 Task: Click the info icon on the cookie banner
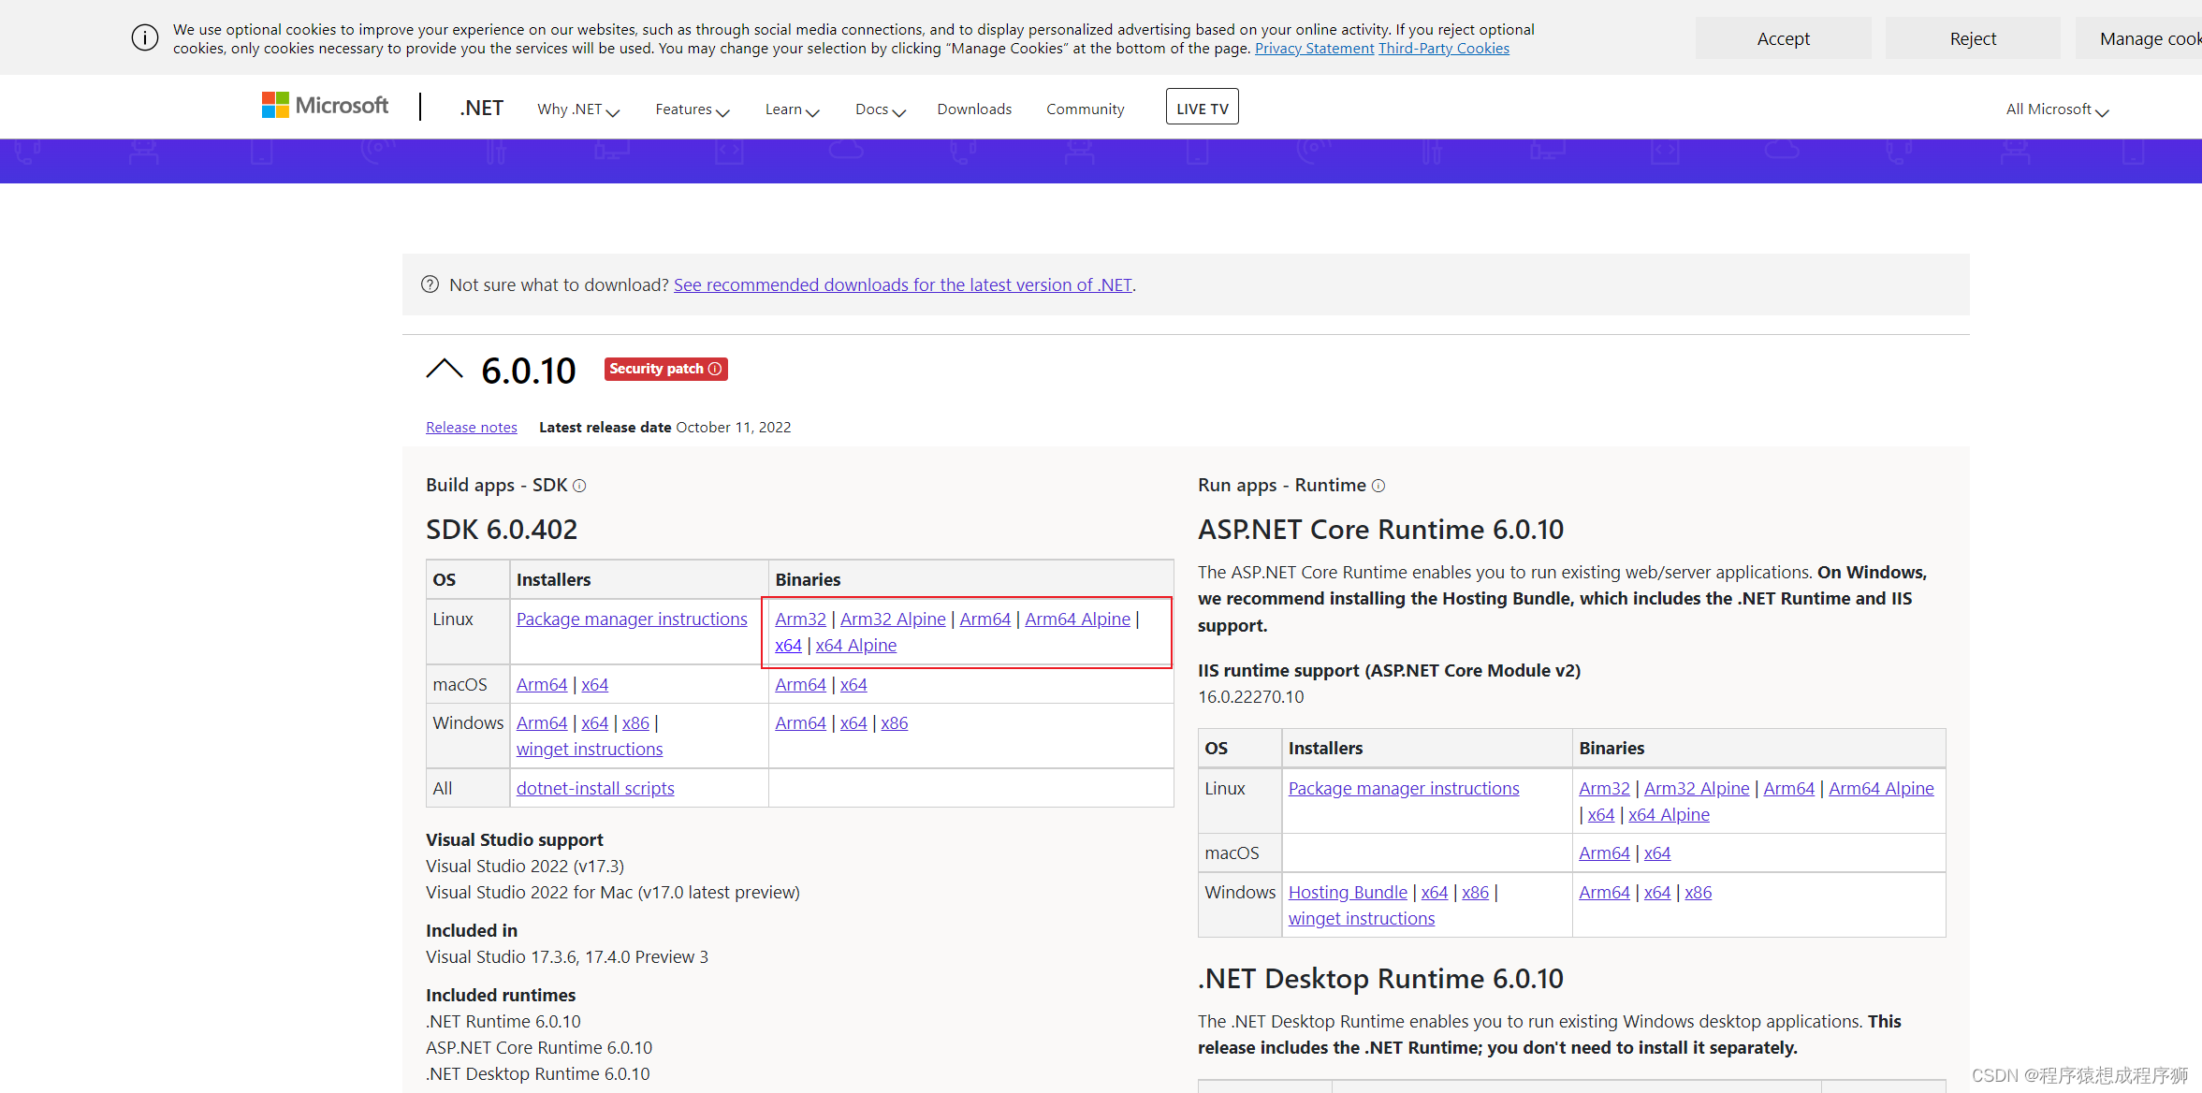(x=144, y=37)
